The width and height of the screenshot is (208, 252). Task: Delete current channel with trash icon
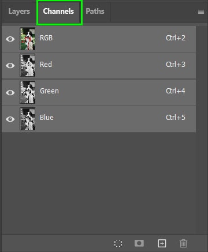click(x=183, y=243)
